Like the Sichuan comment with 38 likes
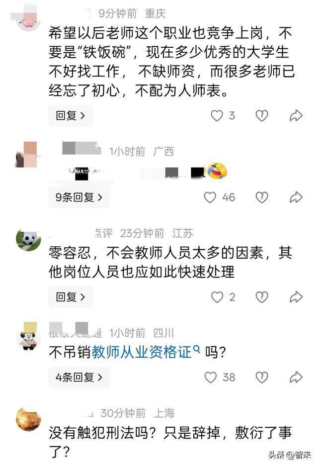Viewport: 318px width, 466px height. [x=211, y=377]
